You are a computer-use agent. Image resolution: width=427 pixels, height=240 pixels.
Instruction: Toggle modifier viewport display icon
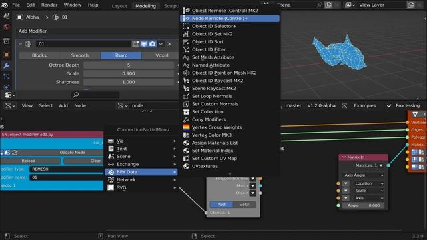click(x=144, y=44)
